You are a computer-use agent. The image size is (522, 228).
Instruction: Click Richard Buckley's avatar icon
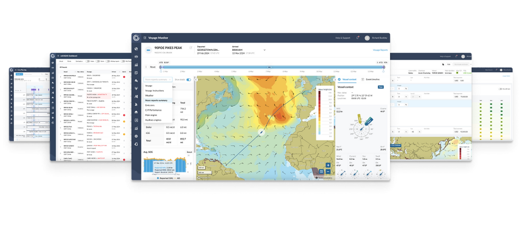click(x=367, y=38)
